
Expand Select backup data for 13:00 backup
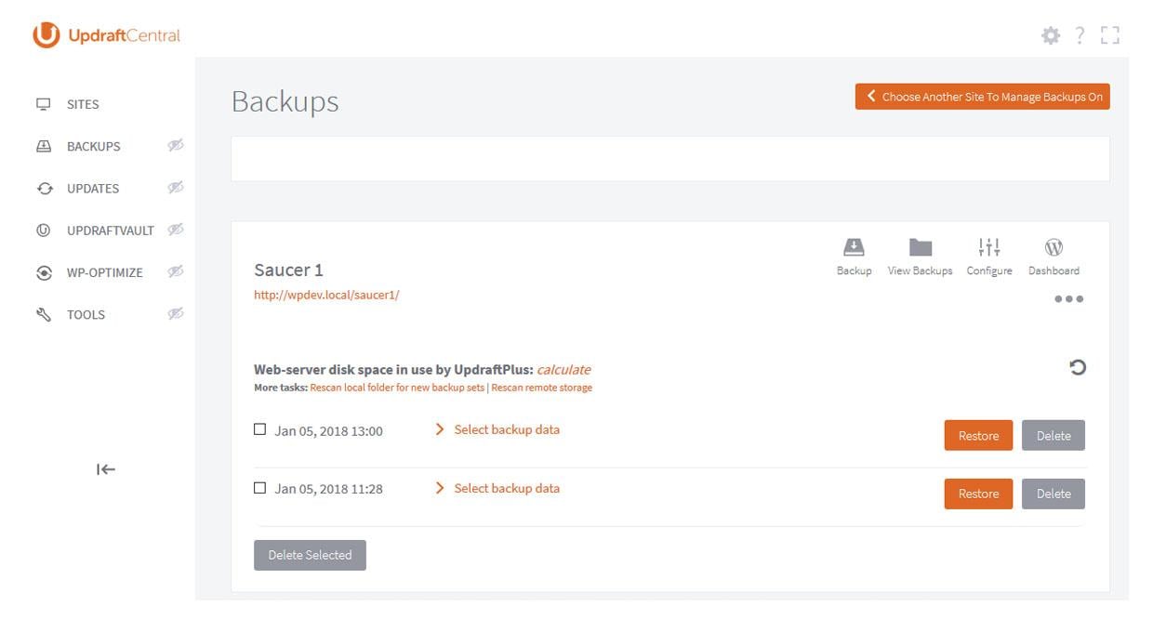click(x=497, y=429)
